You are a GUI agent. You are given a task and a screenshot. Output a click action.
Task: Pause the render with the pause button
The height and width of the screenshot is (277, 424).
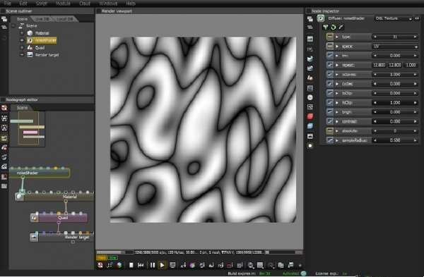(153, 265)
